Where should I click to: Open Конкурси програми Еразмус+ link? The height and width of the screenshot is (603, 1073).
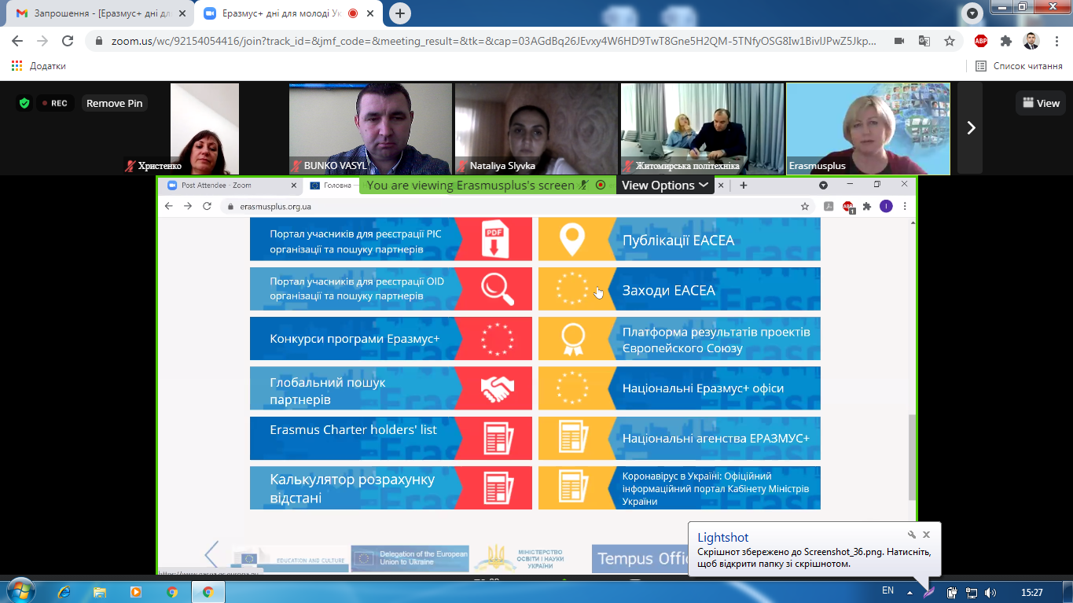point(391,339)
